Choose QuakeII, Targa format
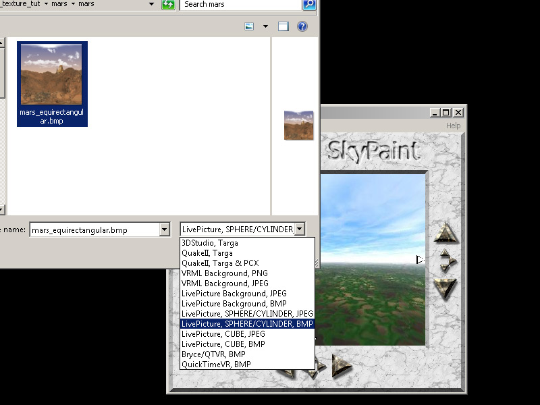540x405 pixels. (x=247, y=253)
